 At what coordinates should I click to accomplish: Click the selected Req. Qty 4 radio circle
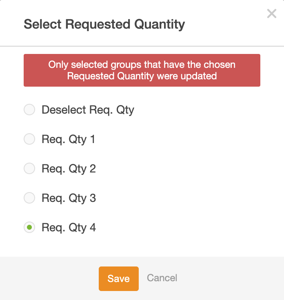coord(29,228)
